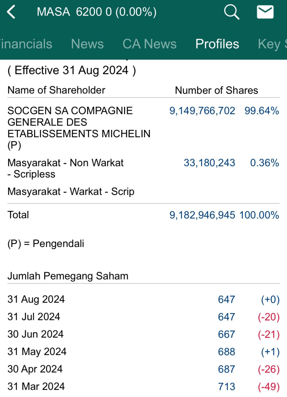Tap the back arrow icon
The image size is (287, 397).
[11, 12]
